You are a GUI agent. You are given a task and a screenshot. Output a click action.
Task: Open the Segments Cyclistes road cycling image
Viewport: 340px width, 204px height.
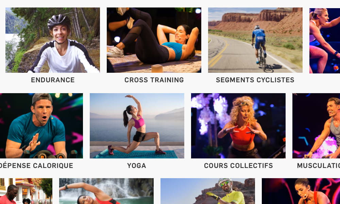(x=255, y=40)
